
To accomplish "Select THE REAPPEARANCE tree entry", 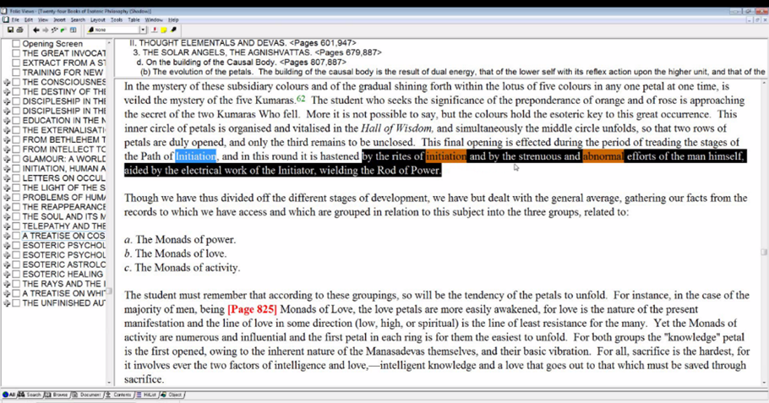I will (x=63, y=207).
